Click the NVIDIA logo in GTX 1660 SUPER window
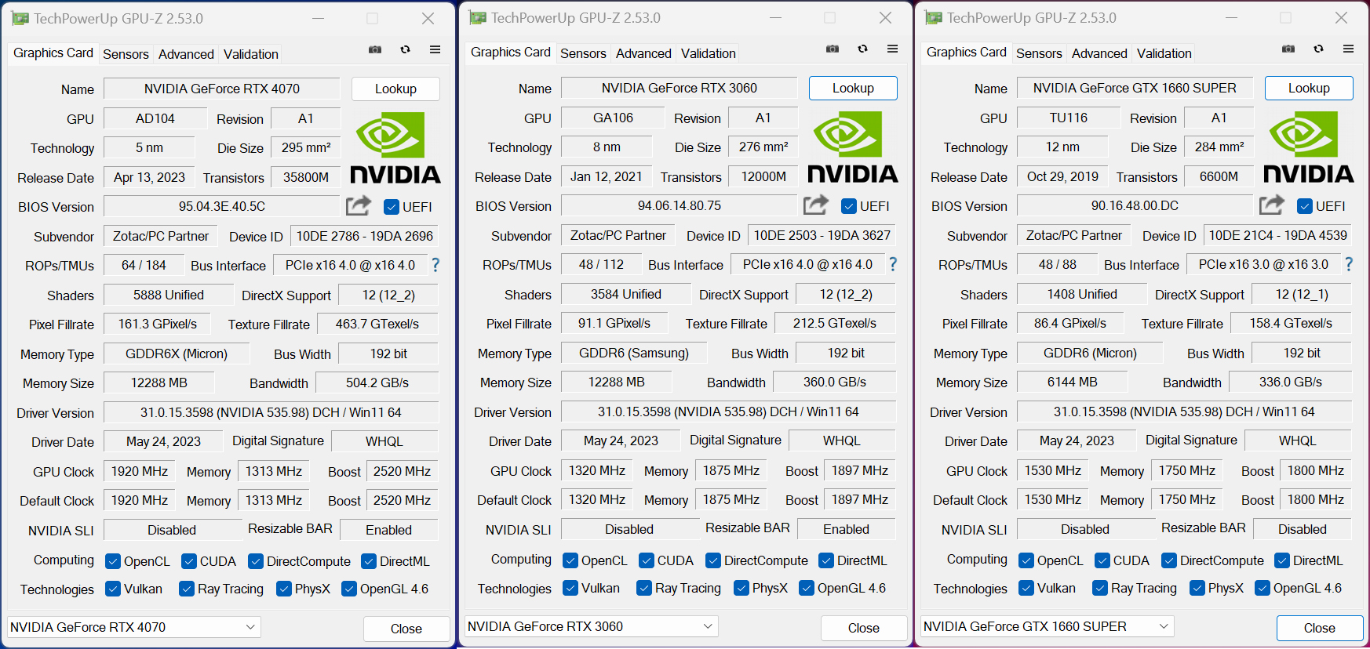 point(1309,147)
